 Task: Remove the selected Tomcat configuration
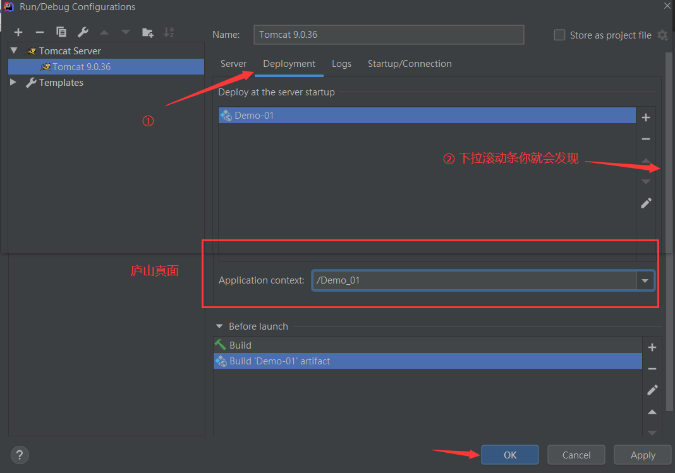coord(39,32)
